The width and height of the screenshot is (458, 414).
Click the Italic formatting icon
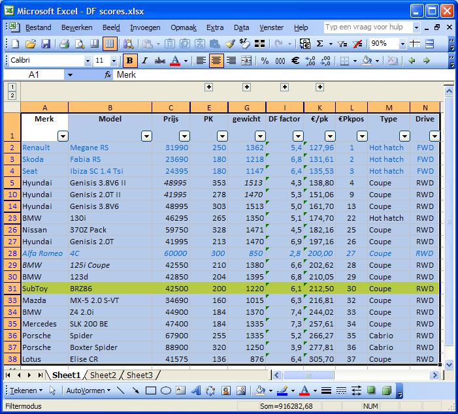144,61
